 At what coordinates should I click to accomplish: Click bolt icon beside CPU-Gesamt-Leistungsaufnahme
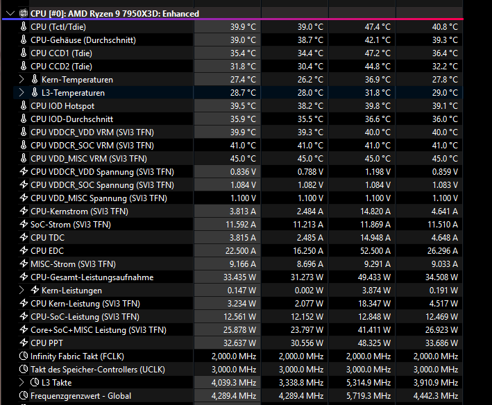[x=24, y=277]
